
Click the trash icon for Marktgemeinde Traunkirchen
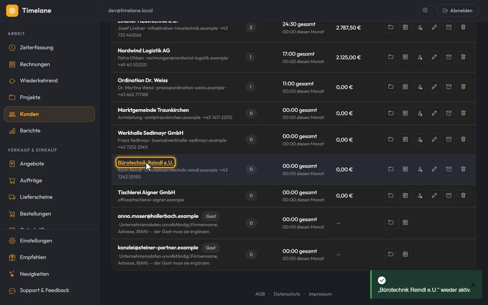click(463, 113)
